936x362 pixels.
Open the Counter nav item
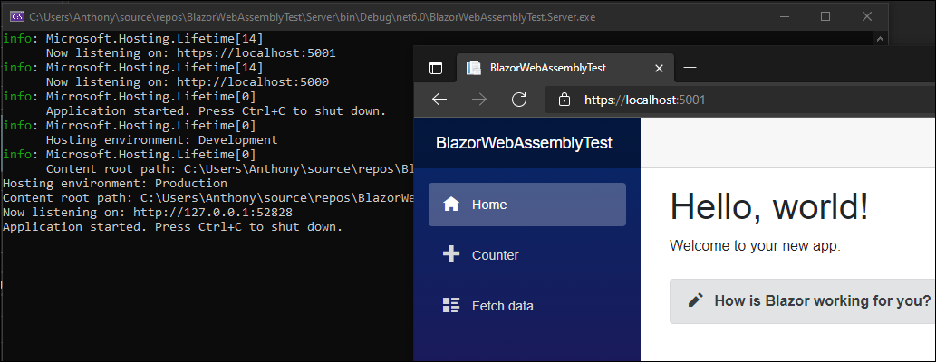point(527,255)
